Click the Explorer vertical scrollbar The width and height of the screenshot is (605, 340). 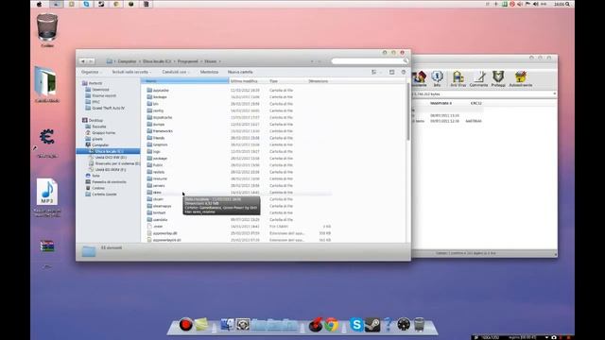[x=407, y=111]
